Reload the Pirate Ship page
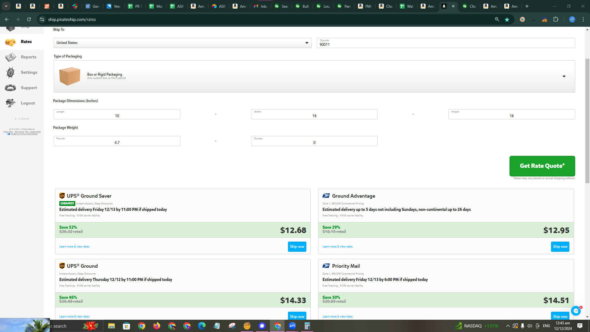590x332 pixels. tap(29, 19)
